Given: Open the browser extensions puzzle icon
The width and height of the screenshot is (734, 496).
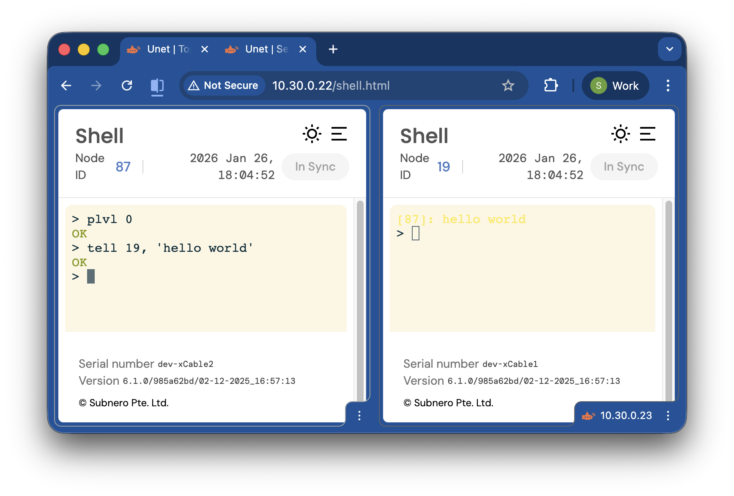Looking at the screenshot, I should pos(551,86).
